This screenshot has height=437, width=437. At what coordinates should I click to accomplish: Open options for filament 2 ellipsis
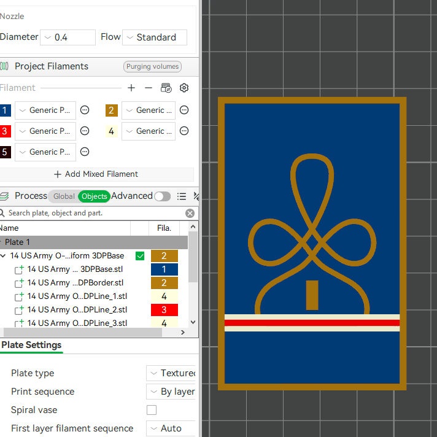tap(184, 110)
